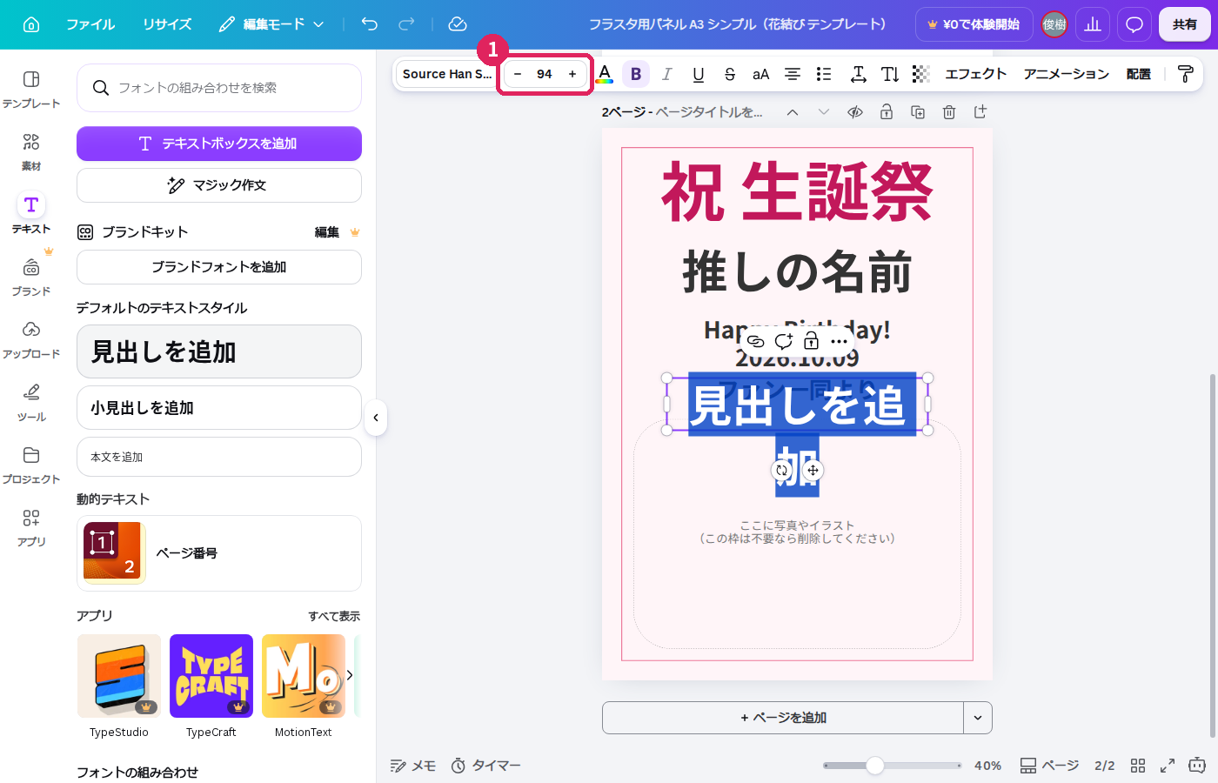Go to Canva home icon
This screenshot has width=1218, height=783.
(x=31, y=24)
